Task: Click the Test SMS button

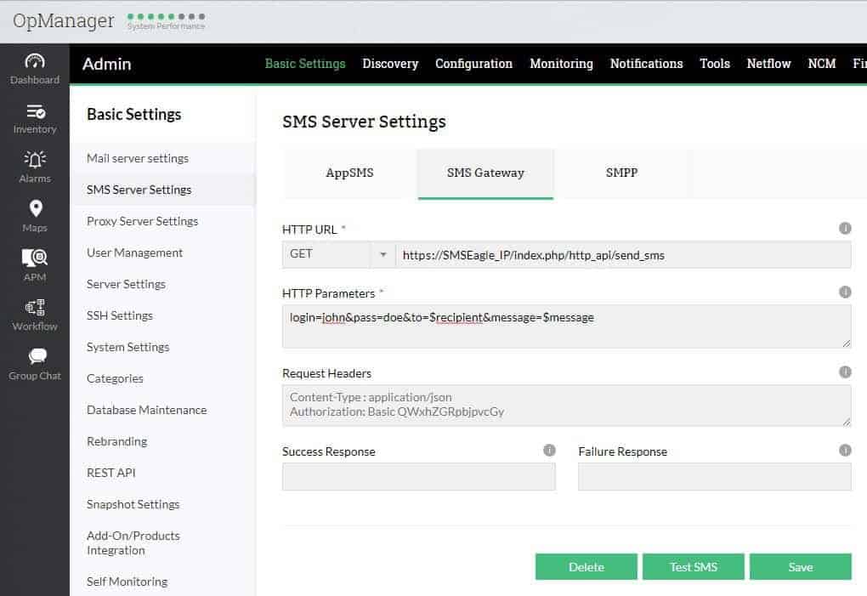Action: 694,567
